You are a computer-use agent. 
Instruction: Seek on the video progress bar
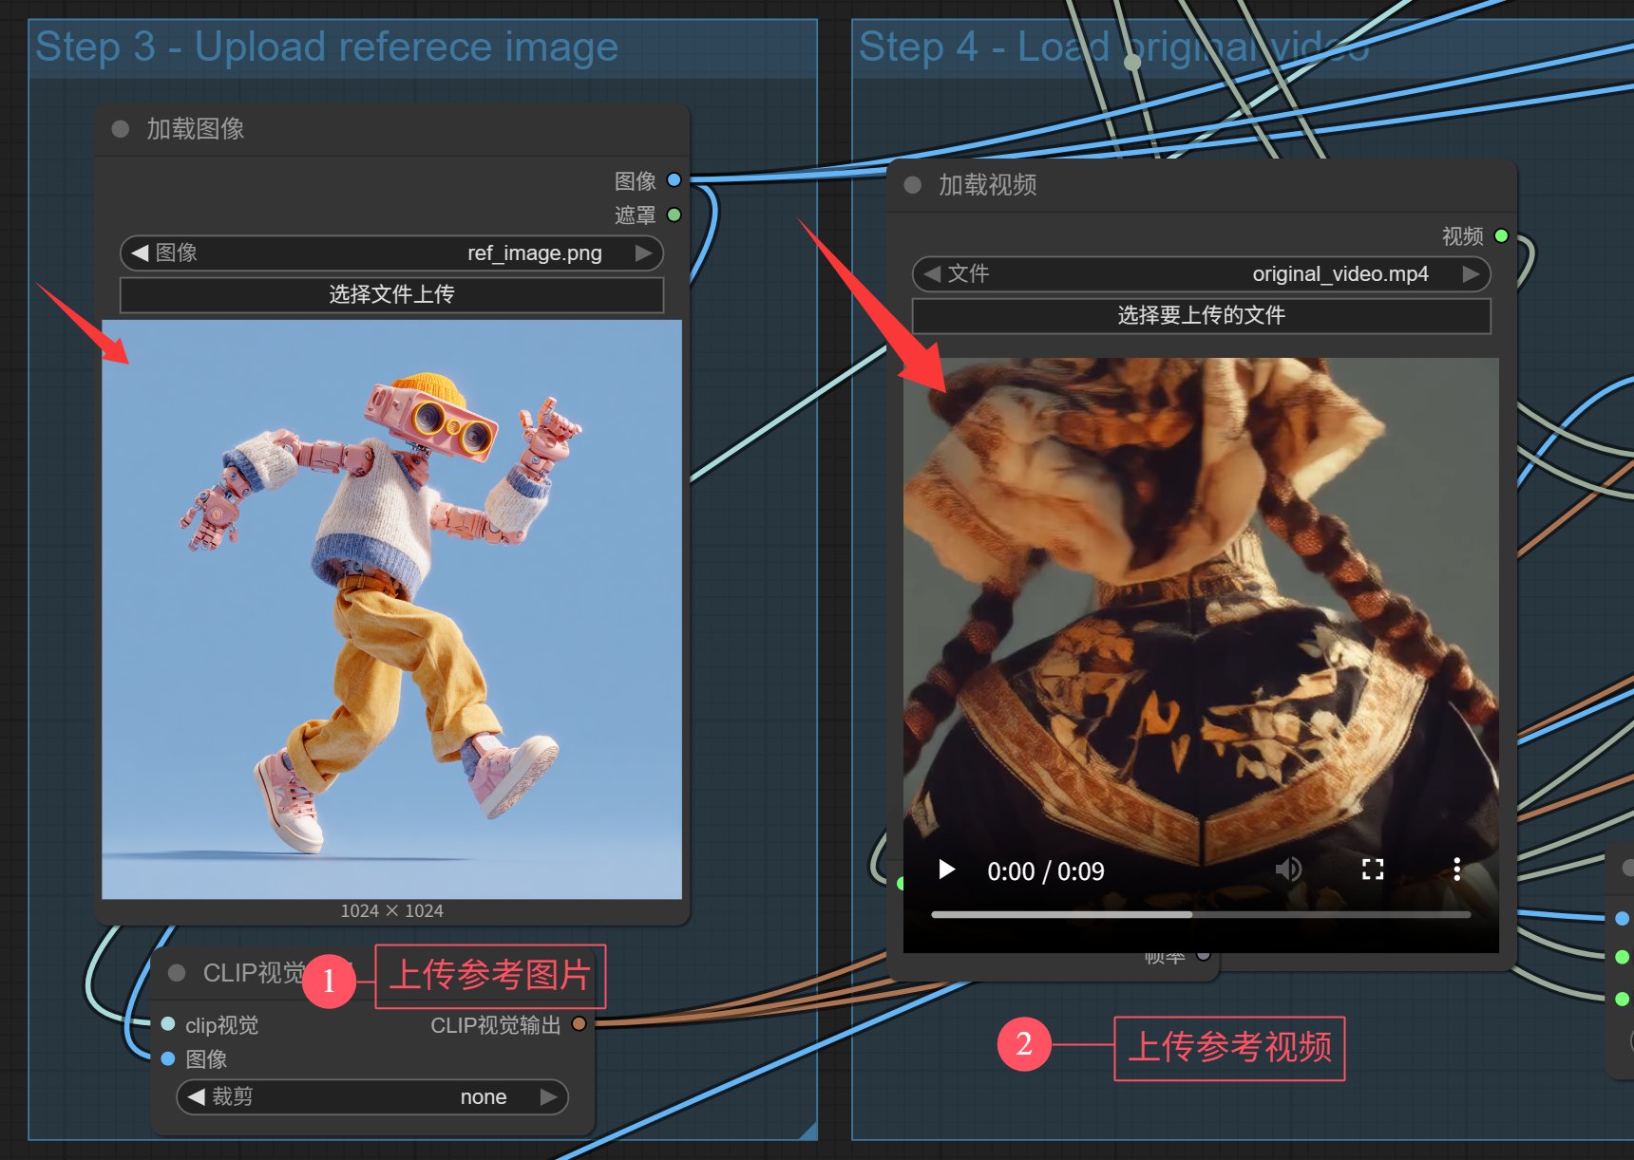point(1201,915)
